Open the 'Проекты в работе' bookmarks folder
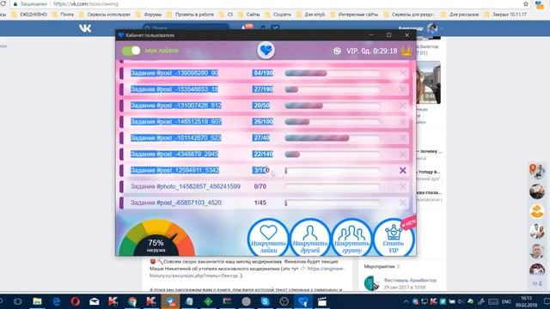The width and height of the screenshot is (550, 309). (191, 15)
